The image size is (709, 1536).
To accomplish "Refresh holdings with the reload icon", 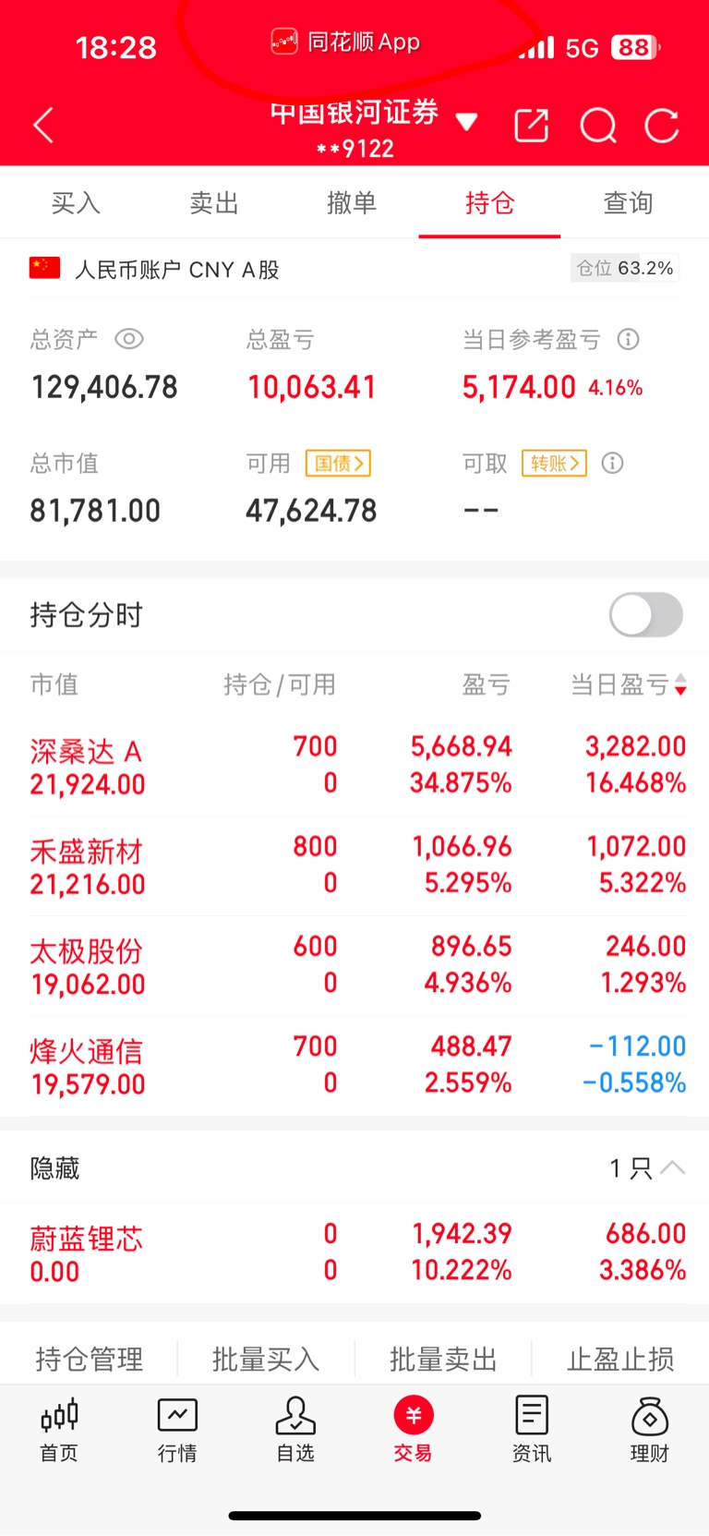I will (x=661, y=126).
